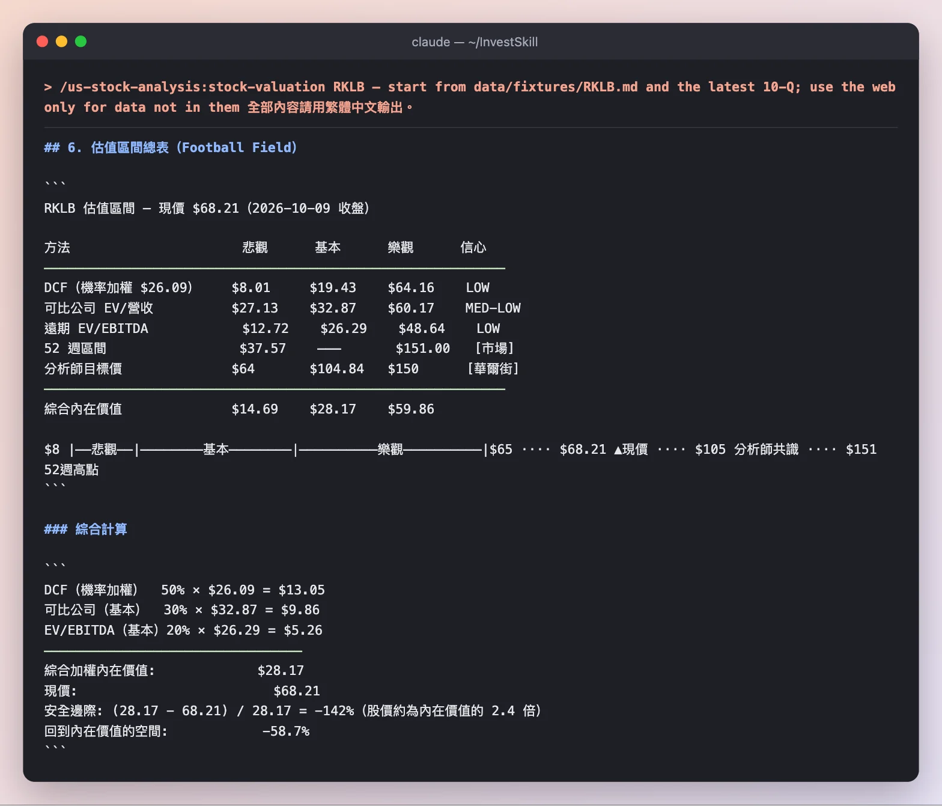
Task: Click the "DCF (機率加權 $26.09)" row label
Action: click(118, 288)
